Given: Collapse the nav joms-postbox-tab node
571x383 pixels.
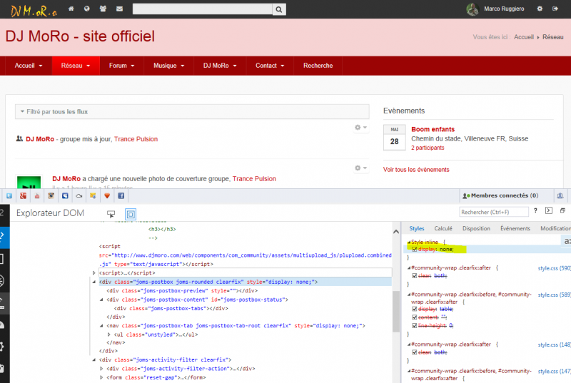Looking at the screenshot, I should pyautogui.click(x=101, y=326).
